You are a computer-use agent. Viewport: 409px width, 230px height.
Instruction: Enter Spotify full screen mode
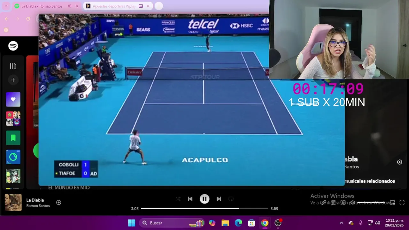coord(402,203)
